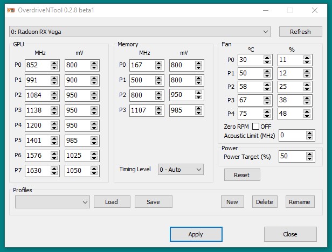The height and width of the screenshot is (252, 332).
Task: Increase Power Target percent with up arrow
Action: tap(309, 154)
